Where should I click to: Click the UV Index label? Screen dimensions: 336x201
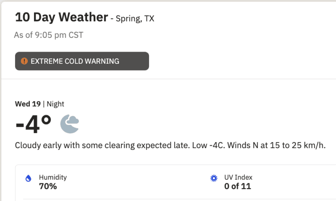(x=238, y=177)
